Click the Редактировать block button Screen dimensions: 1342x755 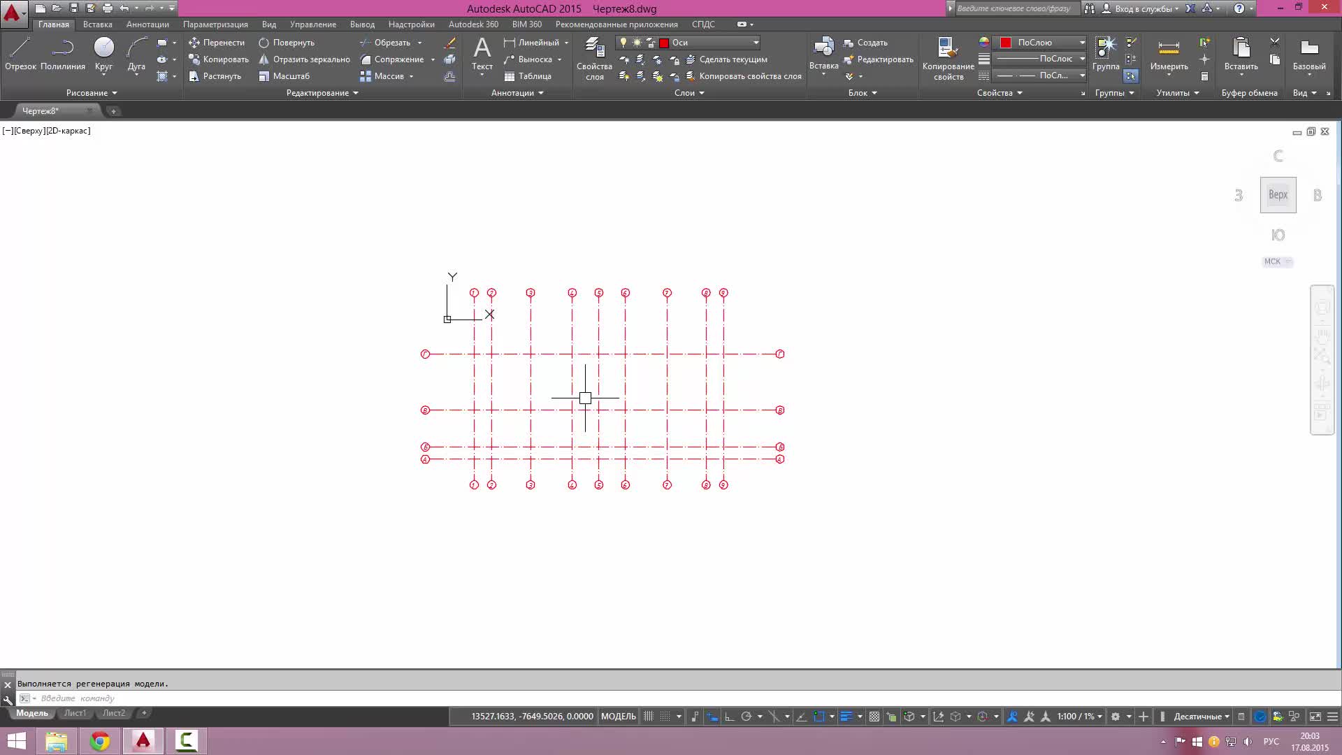879,59
